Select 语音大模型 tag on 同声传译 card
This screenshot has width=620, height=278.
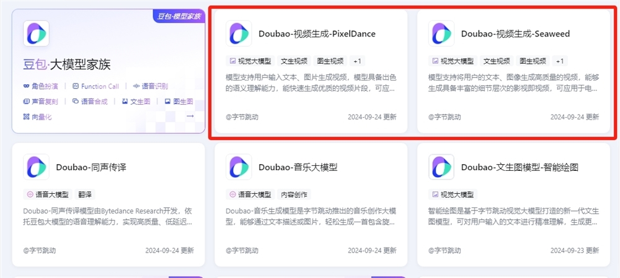click(48, 194)
